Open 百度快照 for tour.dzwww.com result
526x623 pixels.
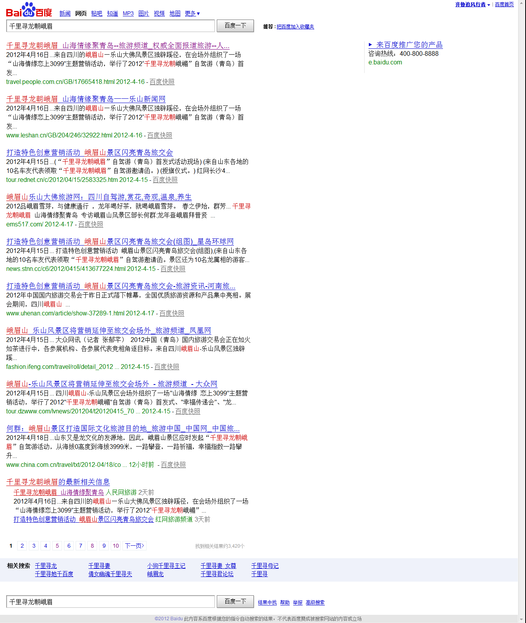tap(188, 411)
